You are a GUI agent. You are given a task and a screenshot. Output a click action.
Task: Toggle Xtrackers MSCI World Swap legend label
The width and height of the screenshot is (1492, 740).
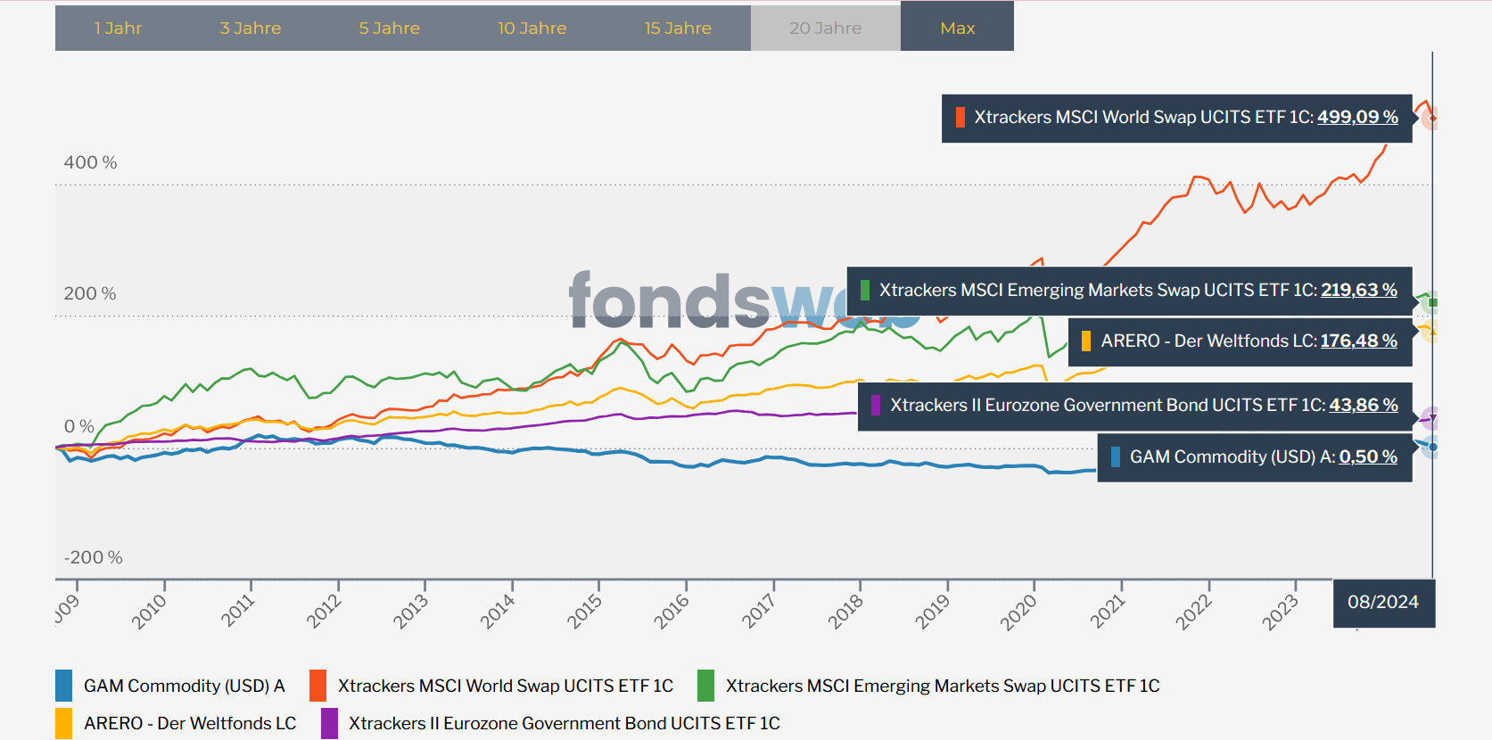(505, 686)
